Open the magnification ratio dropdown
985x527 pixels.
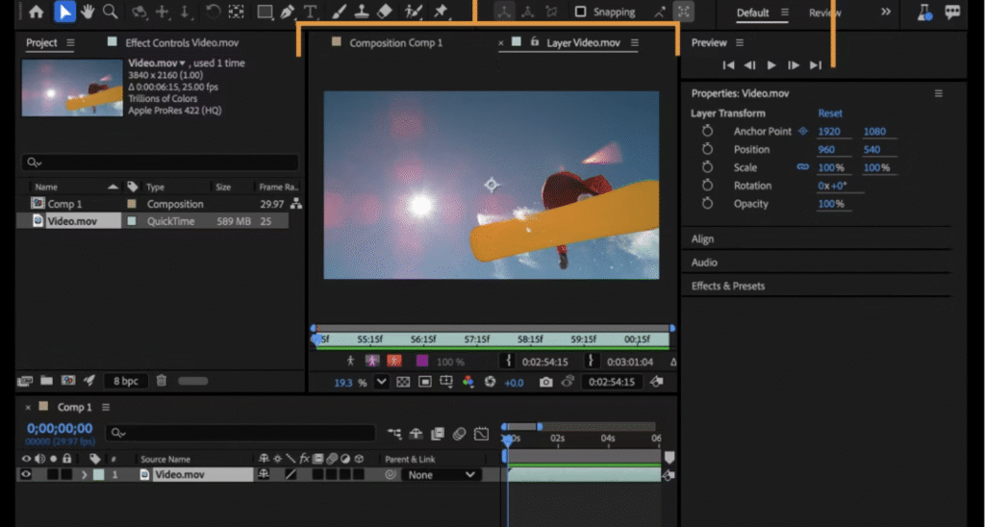tap(381, 381)
